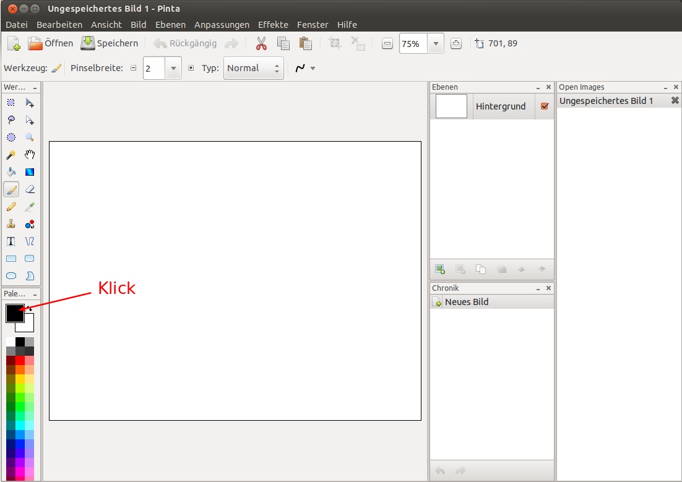Expand the Pinselbreite brush width dropdown
Image resolution: width=682 pixels, height=482 pixels.
(173, 68)
